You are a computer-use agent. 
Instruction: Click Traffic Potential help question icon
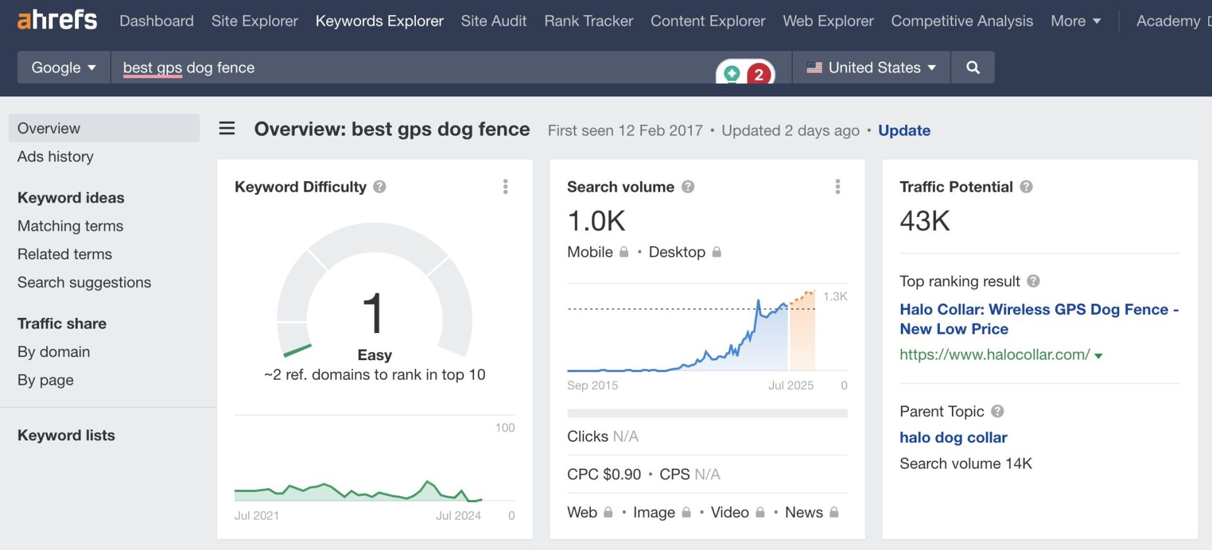(x=1026, y=187)
